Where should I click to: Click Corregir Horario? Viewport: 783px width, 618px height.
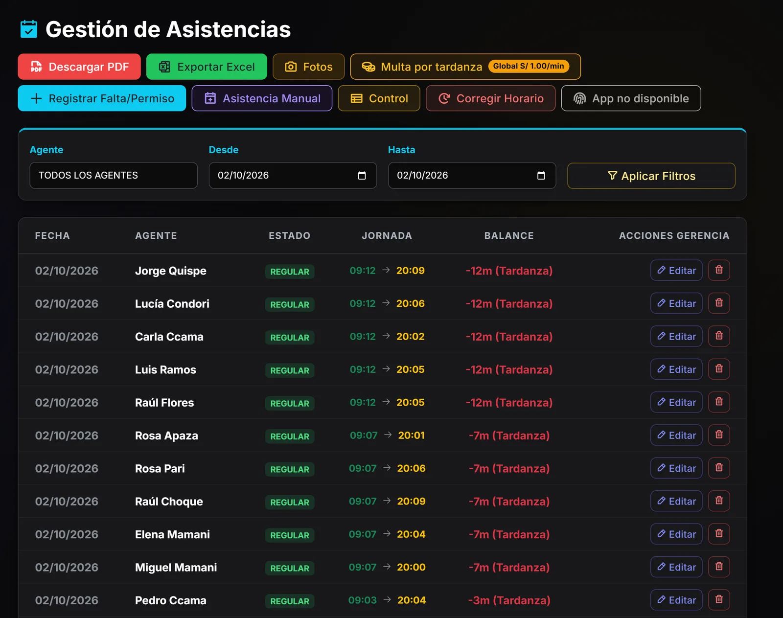(490, 98)
